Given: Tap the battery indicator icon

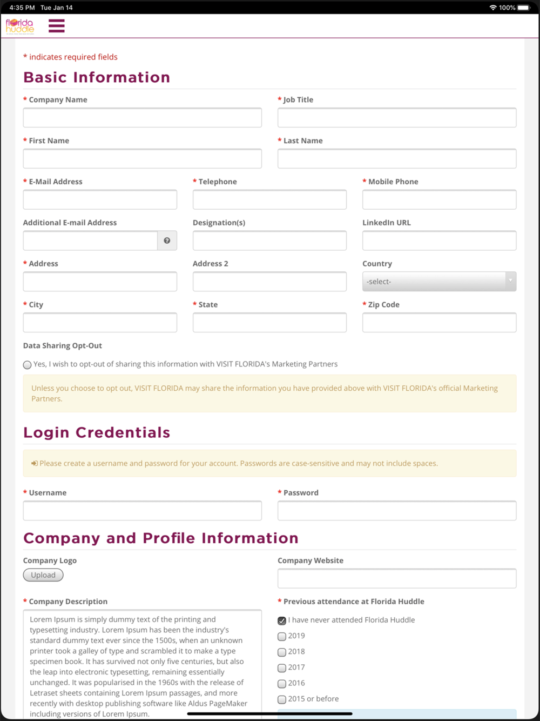Looking at the screenshot, I should pos(524,8).
